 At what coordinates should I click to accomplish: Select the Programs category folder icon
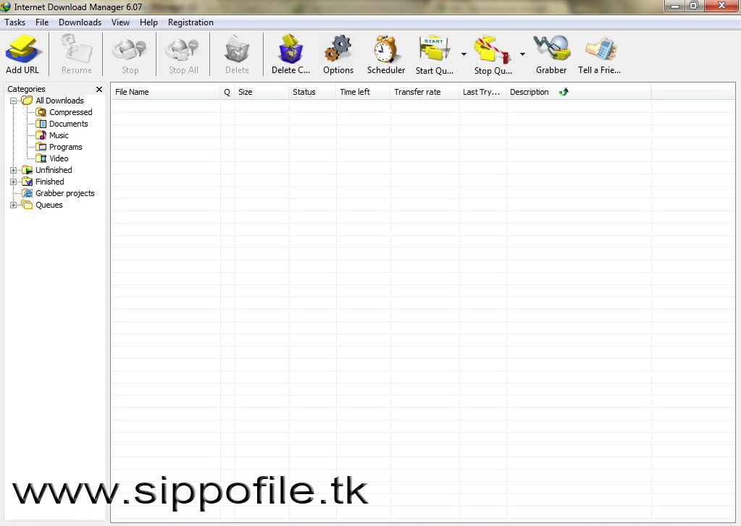click(41, 147)
